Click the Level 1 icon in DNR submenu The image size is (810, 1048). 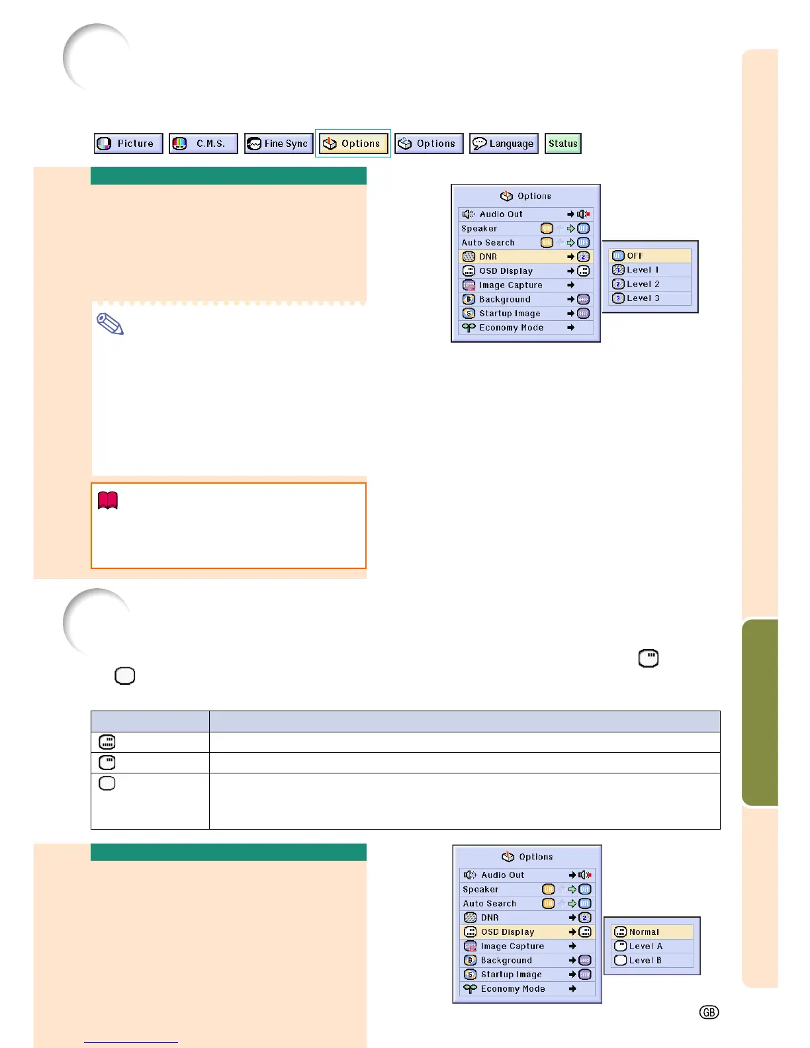coord(618,270)
